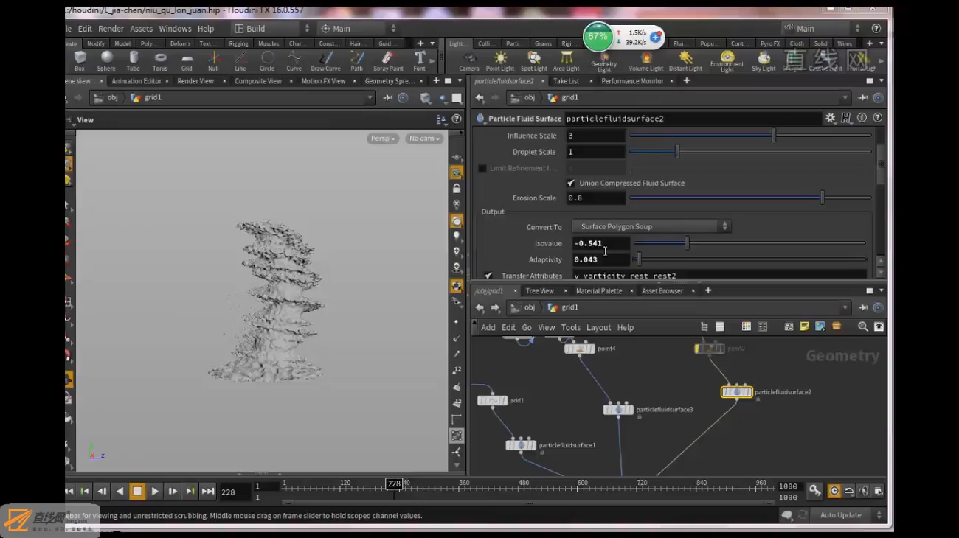Open the parameter gear menu

(831, 118)
